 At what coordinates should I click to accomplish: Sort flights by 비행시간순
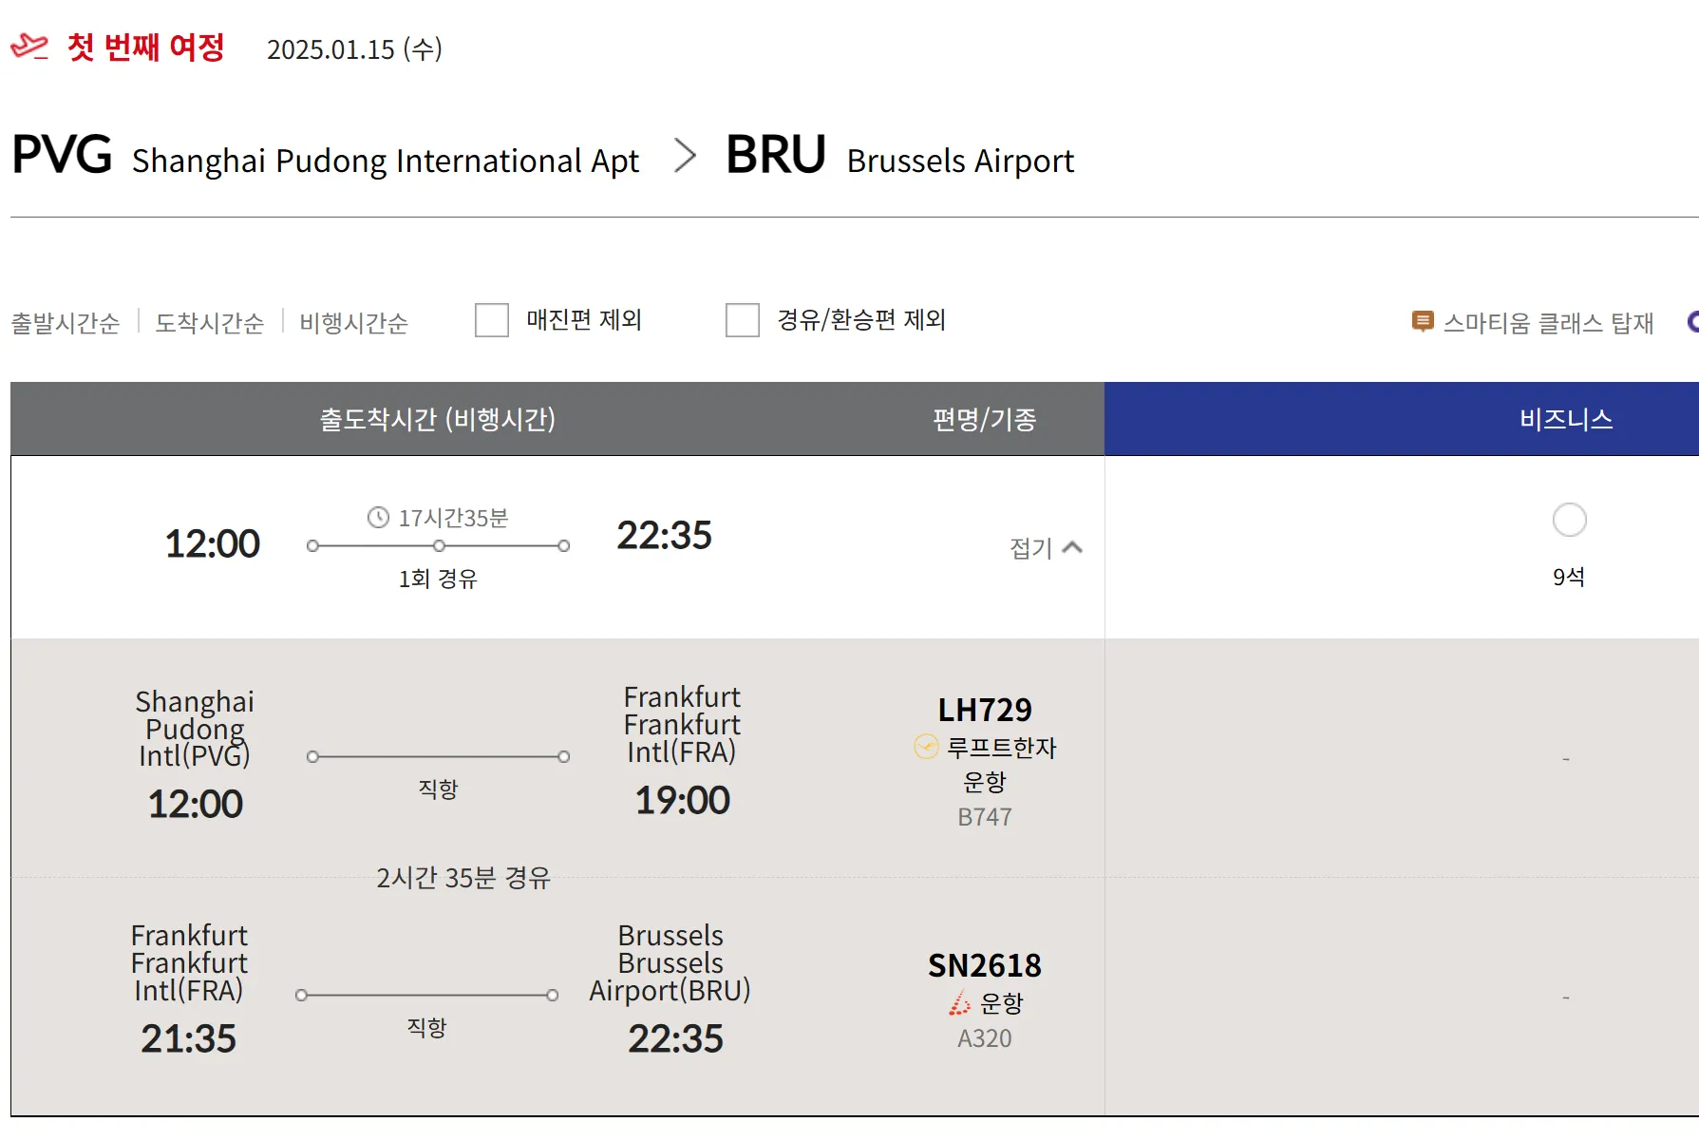point(353,323)
